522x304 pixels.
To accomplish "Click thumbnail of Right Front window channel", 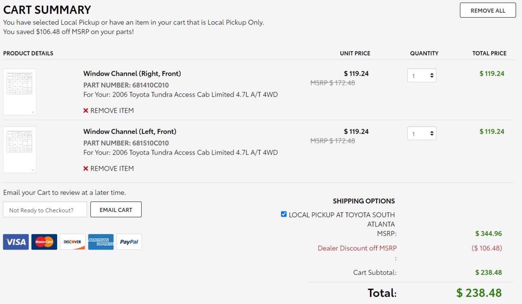I will 20,92.
